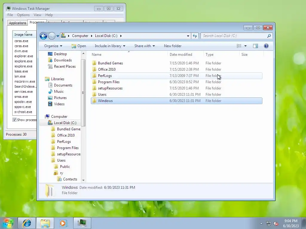
Task: Open Desktop in the navigation pane
Action: point(60,54)
